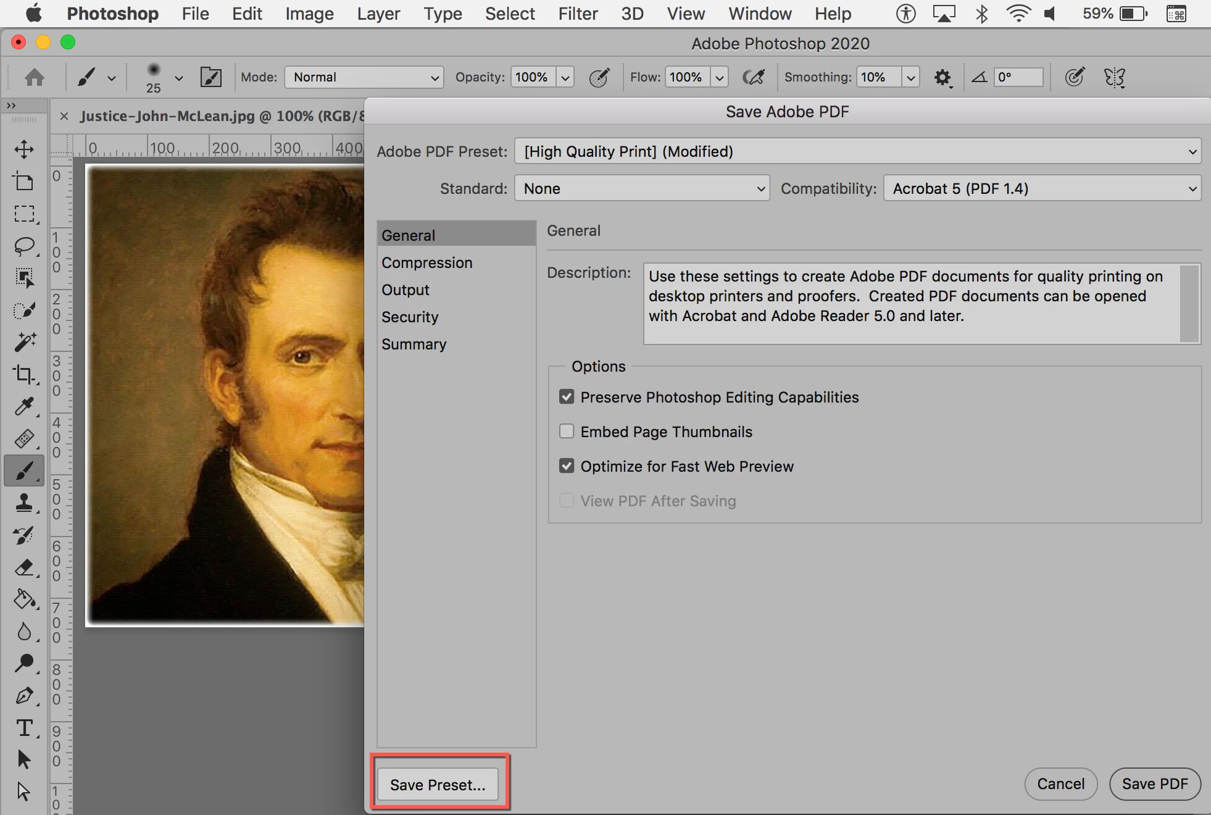
Task: Select the Horizontal Type tool
Action: coord(24,728)
